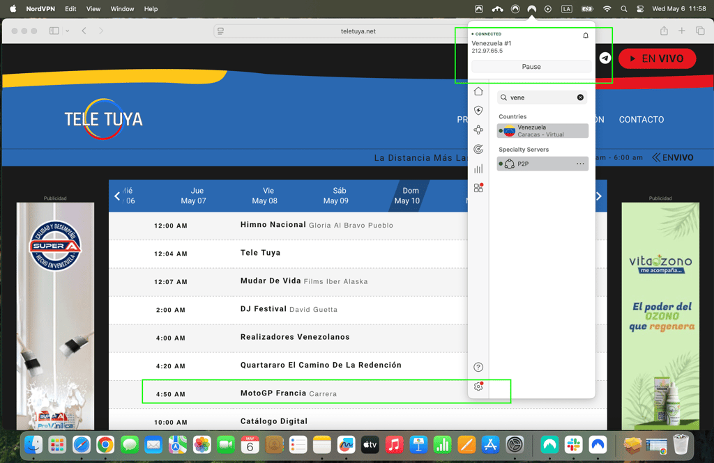Pause the VPN connection
This screenshot has height=463, width=714.
(x=531, y=66)
